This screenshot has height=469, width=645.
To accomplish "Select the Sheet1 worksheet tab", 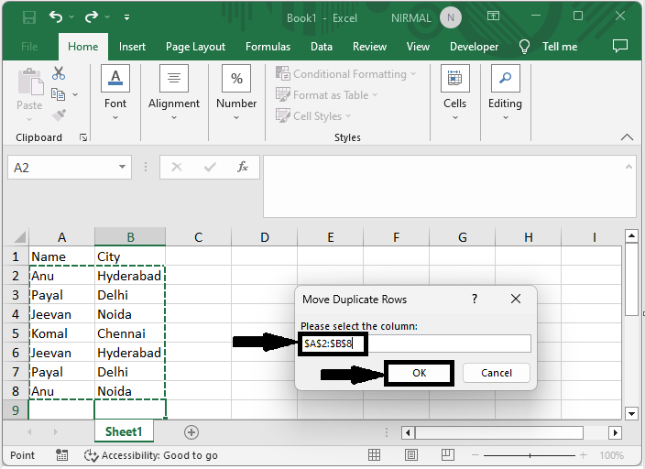I will pos(124,431).
